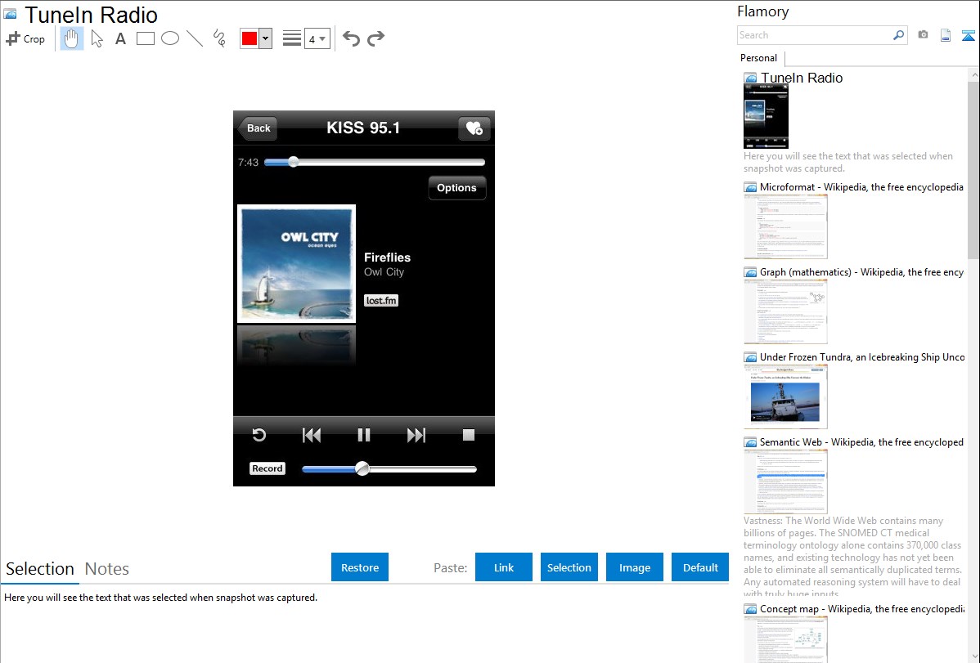Click the Restore button
The width and height of the screenshot is (980, 663).
point(360,567)
